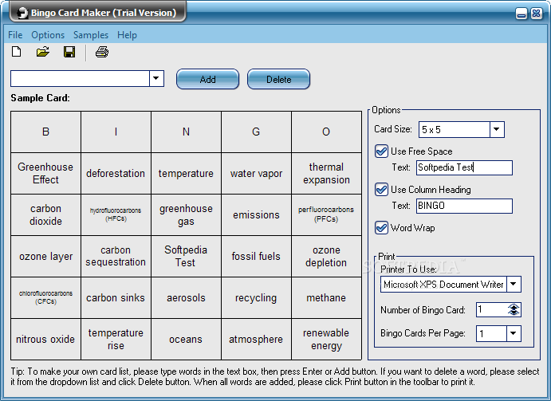Click the 'O' column heading cell
Viewport: 551px width, 401px height.
pyautogui.click(x=326, y=132)
